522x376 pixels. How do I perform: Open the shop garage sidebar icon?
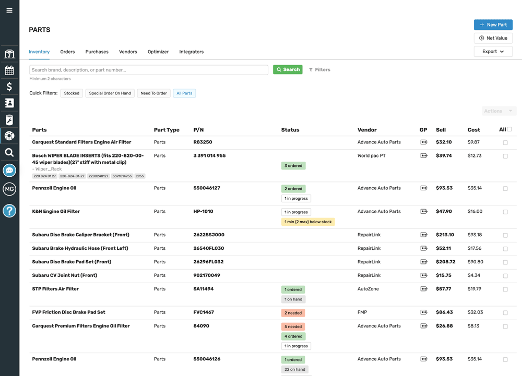point(9,54)
